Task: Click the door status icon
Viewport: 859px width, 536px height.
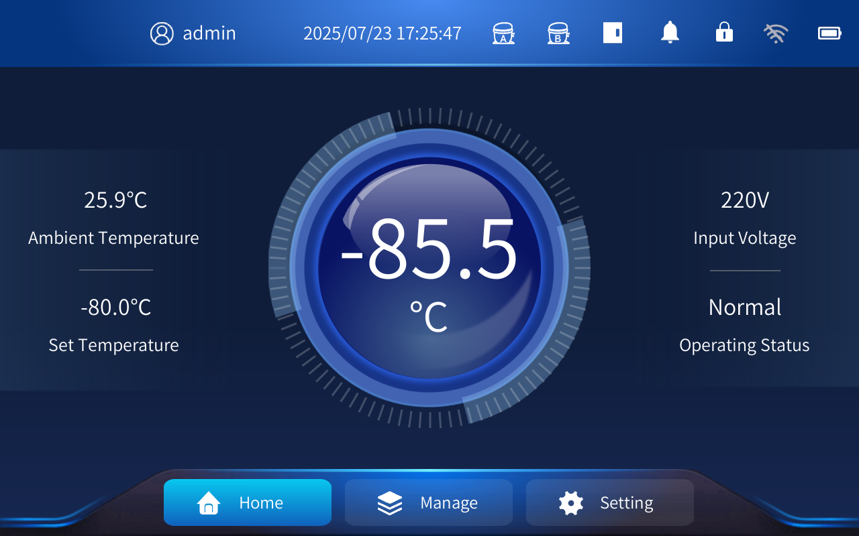Action: (613, 33)
